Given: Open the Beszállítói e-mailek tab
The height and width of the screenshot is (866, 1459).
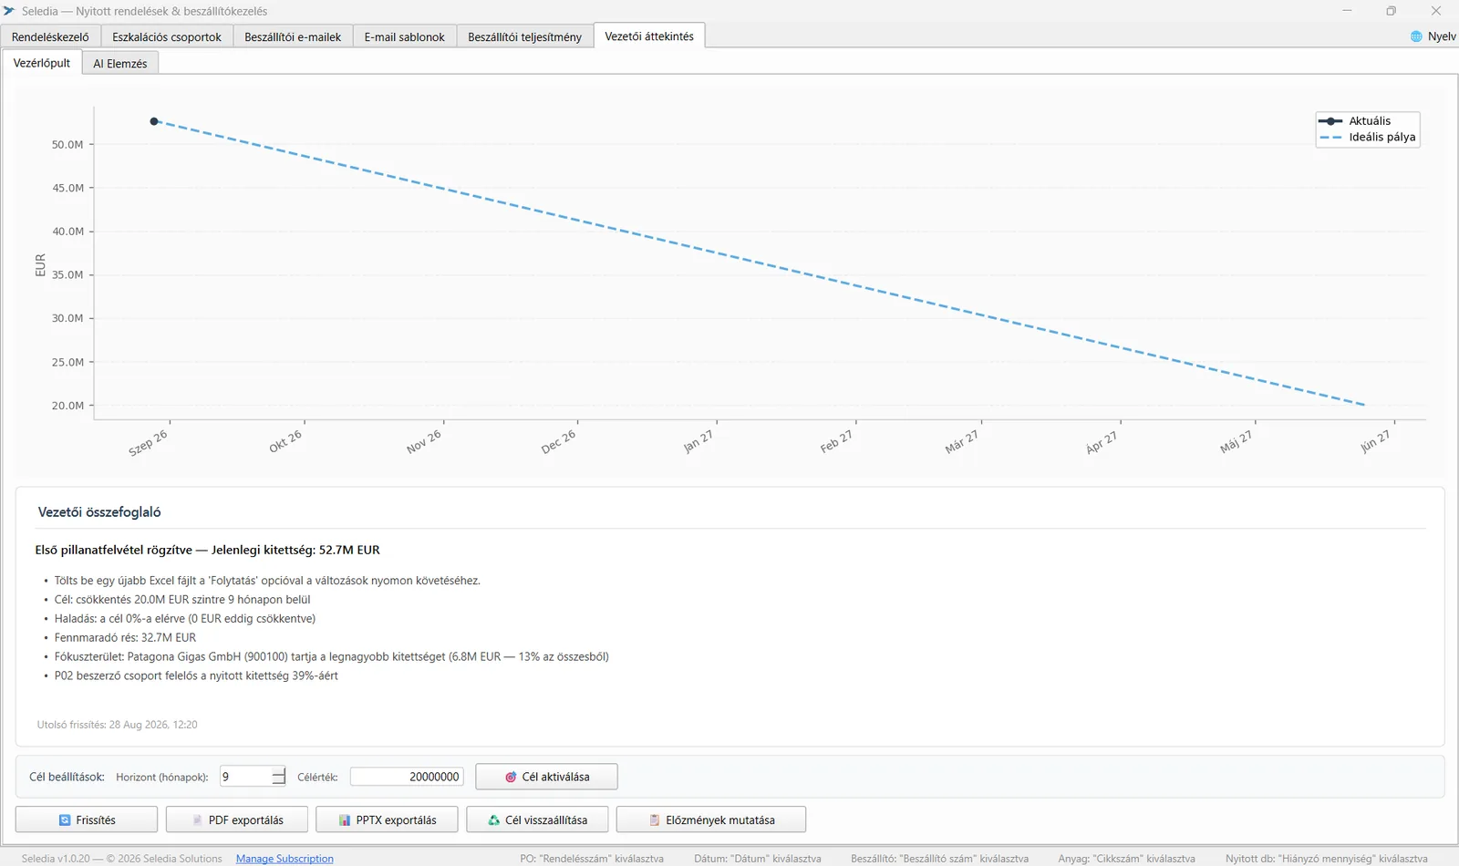Looking at the screenshot, I should (x=293, y=36).
